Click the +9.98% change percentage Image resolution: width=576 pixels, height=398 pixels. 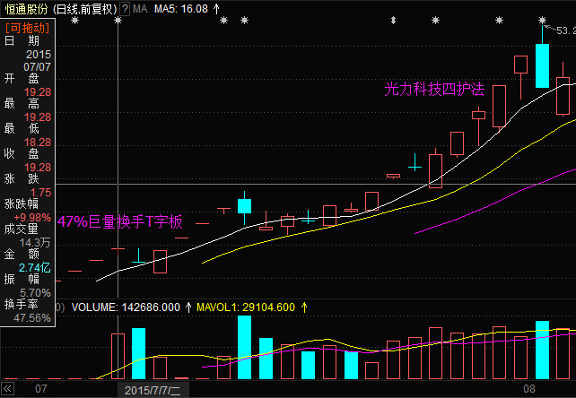click(x=32, y=217)
